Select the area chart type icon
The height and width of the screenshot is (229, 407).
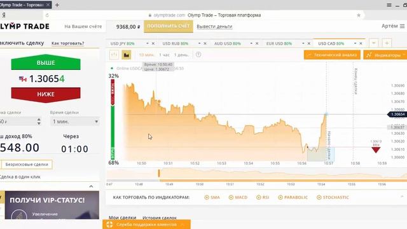tap(127, 55)
